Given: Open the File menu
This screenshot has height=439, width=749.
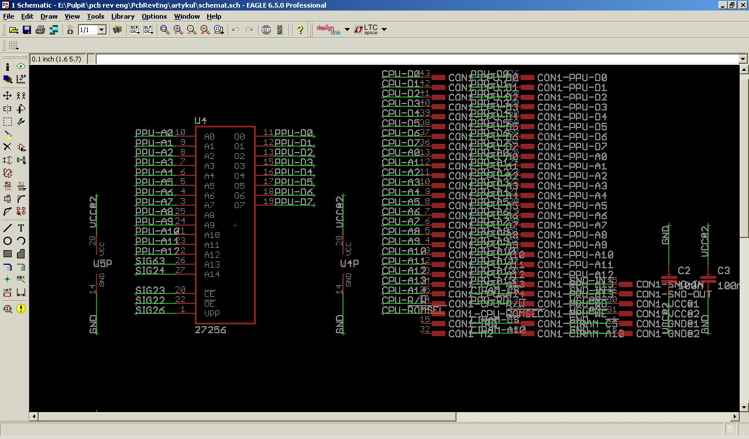Looking at the screenshot, I should (9, 16).
